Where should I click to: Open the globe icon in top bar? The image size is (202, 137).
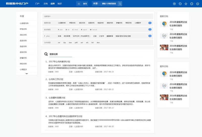pos(180,4)
